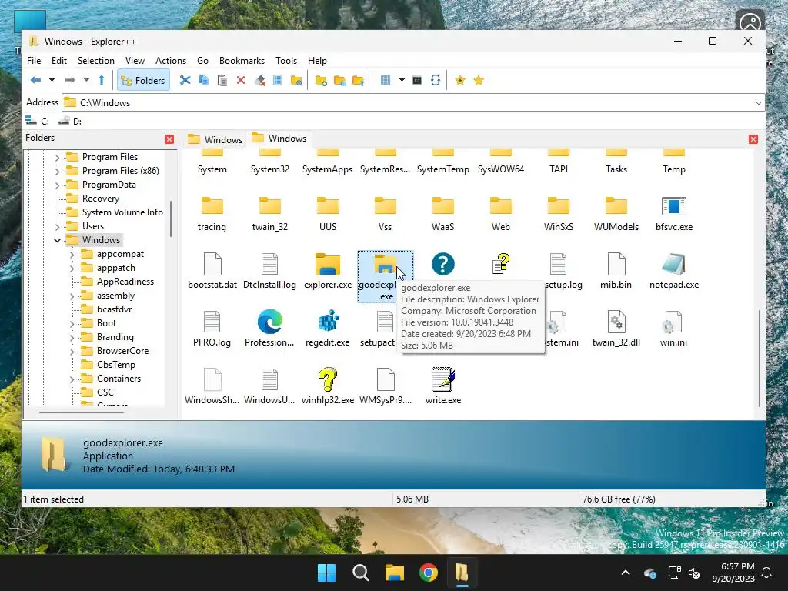This screenshot has width=788, height=591.
Task: Bookmark this tab using first star
Action: [x=460, y=80]
